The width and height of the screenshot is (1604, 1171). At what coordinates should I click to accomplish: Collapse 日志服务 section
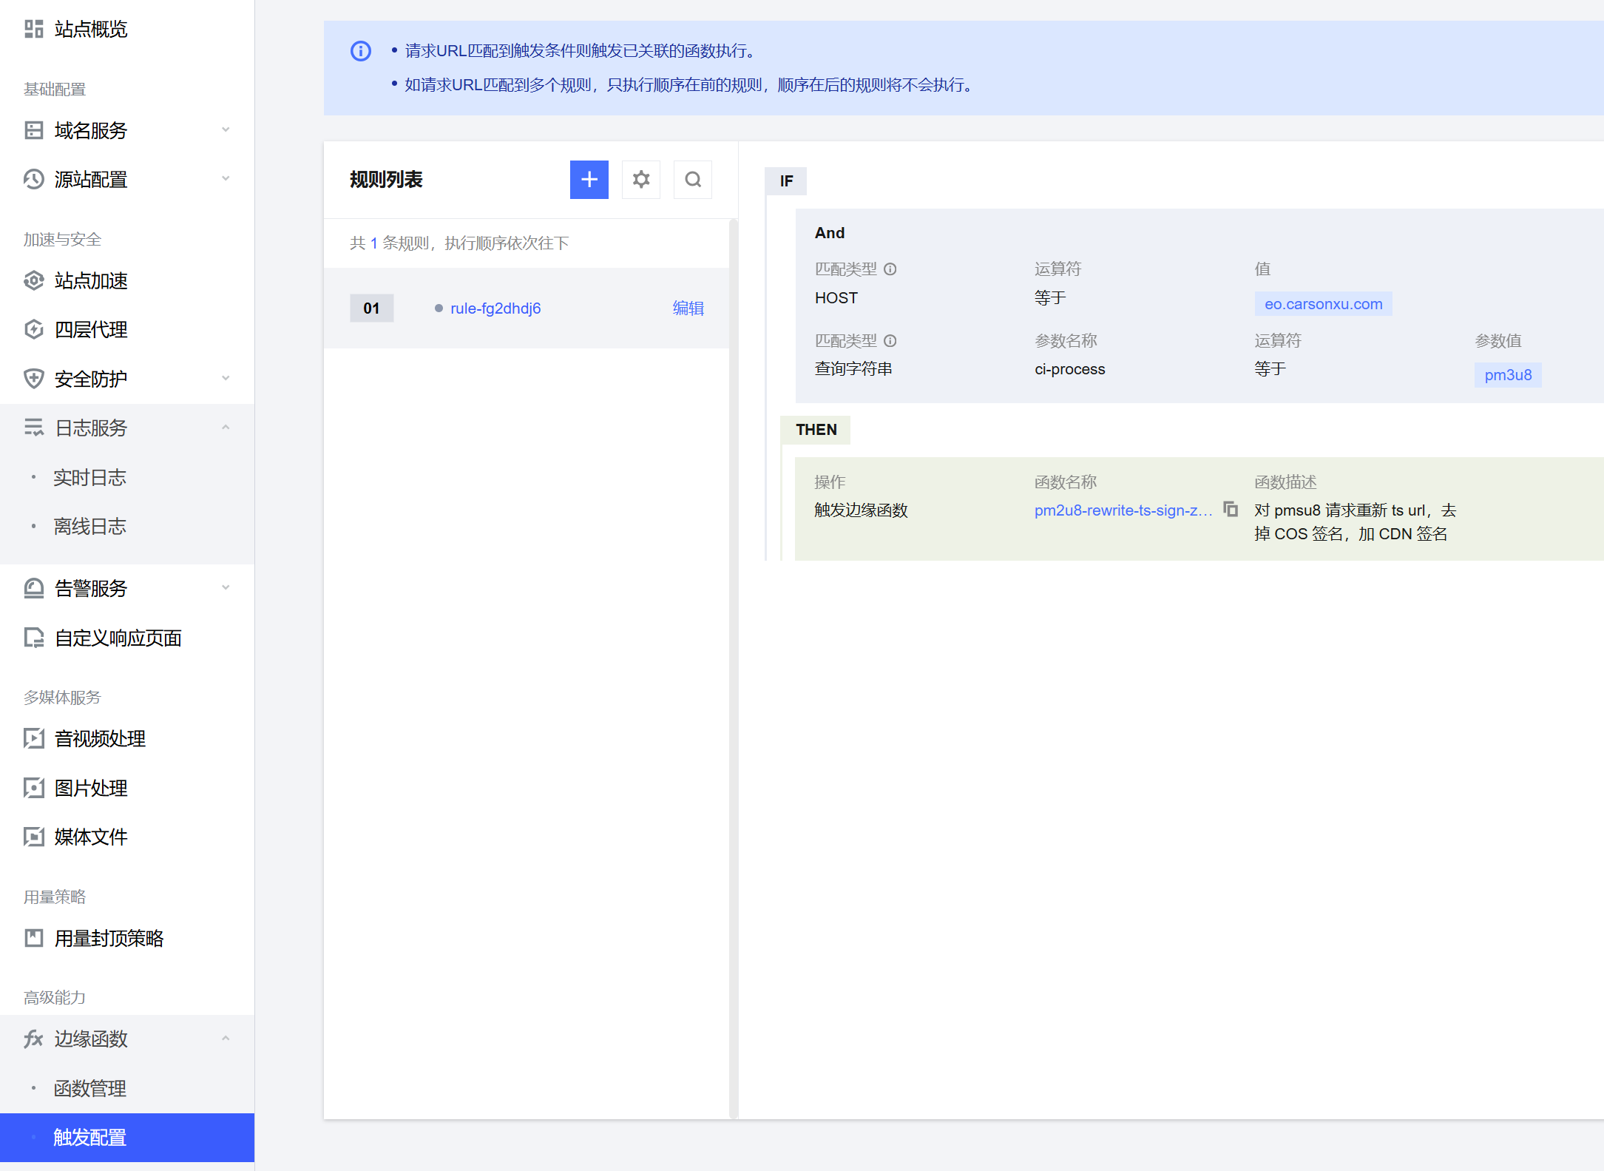[226, 428]
